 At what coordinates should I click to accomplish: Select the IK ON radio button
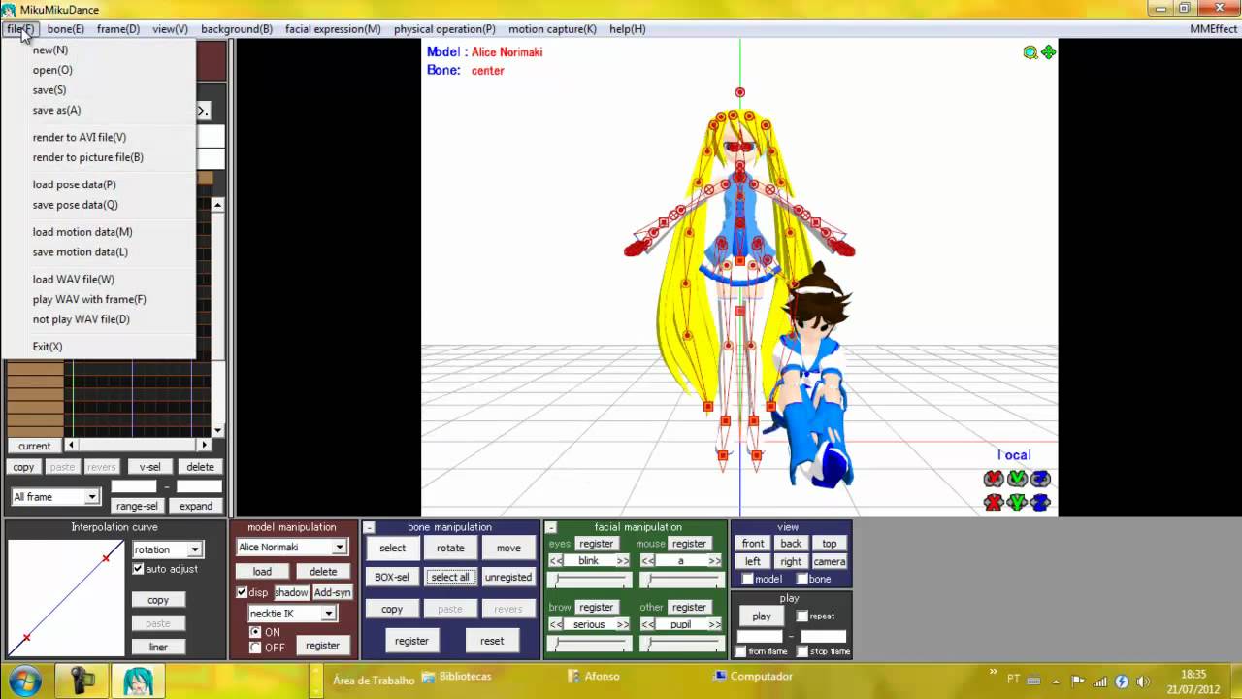pos(255,632)
